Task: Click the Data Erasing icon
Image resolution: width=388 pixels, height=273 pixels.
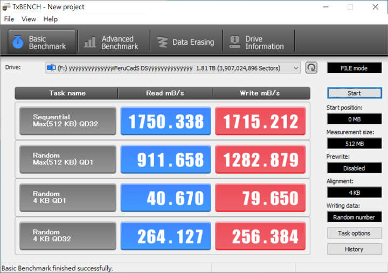Action: coord(162,42)
